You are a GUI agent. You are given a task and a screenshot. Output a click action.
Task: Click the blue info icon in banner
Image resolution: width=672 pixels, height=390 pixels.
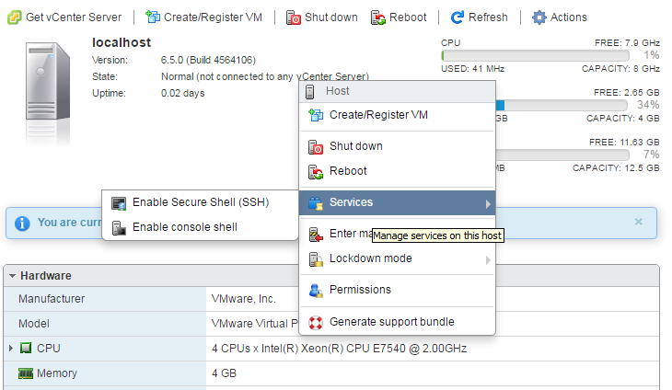22,223
